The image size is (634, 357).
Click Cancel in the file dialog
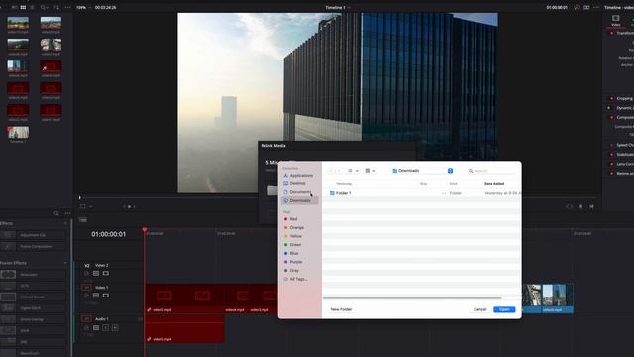[x=479, y=309]
